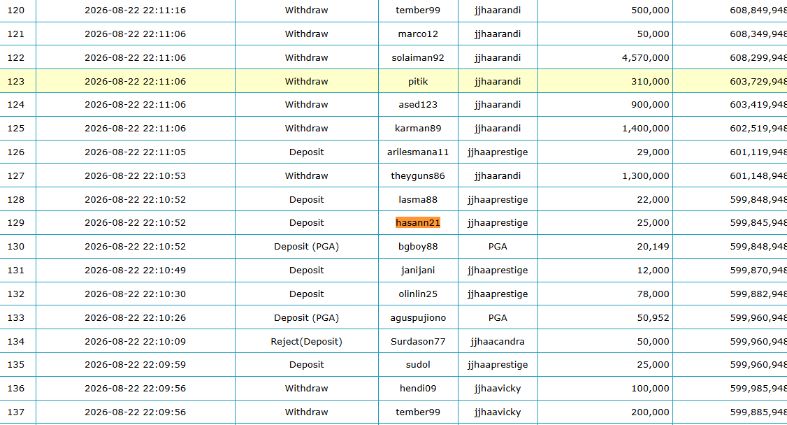Image resolution: width=787 pixels, height=425 pixels.
Task: Click row number 137
Action: (15, 412)
